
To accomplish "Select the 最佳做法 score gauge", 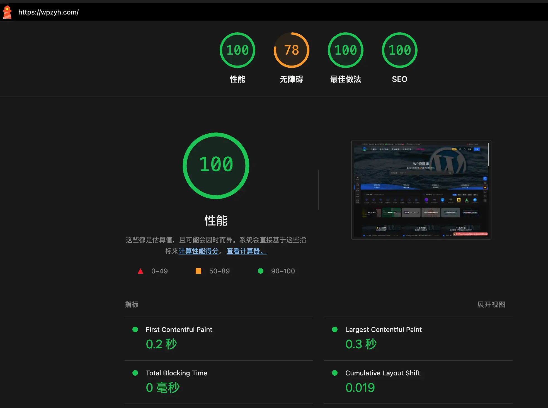I will coord(345,50).
